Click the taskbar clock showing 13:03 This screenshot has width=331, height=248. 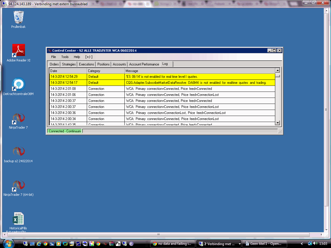coord(323,244)
